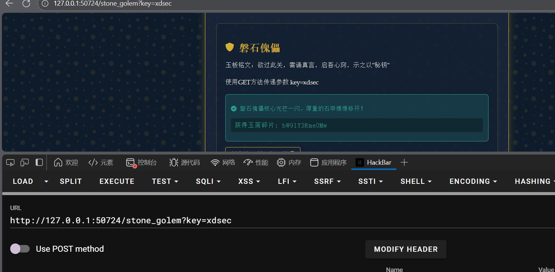Image resolution: width=555 pixels, height=272 pixels.
Task: Click the plus icon to add DevTools panel
Action: 404,162
